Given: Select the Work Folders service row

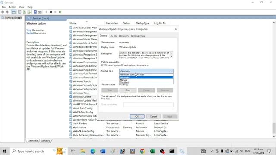Looking at the screenshot, I should pos(119,124).
